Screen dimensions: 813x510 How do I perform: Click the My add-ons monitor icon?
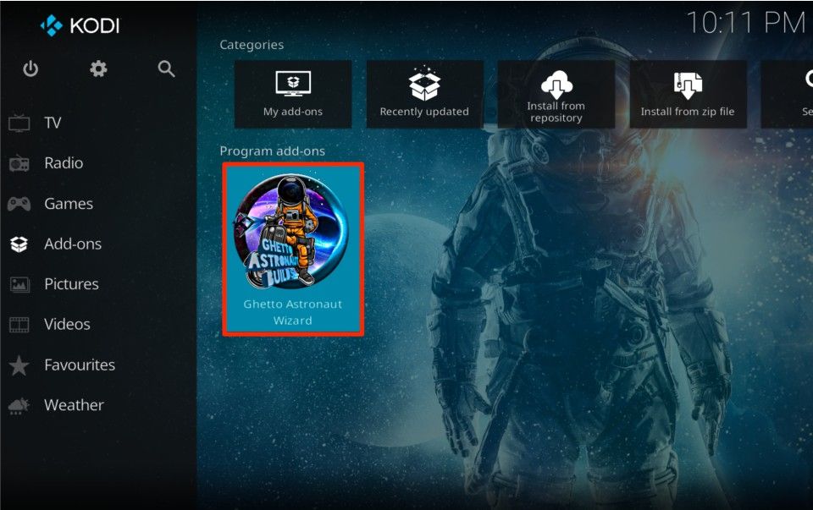(293, 84)
